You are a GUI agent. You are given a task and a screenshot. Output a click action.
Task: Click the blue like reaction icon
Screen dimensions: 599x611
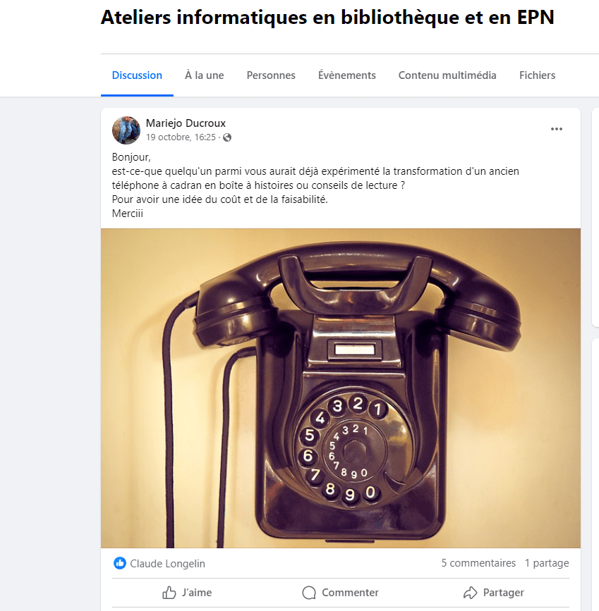tap(120, 563)
